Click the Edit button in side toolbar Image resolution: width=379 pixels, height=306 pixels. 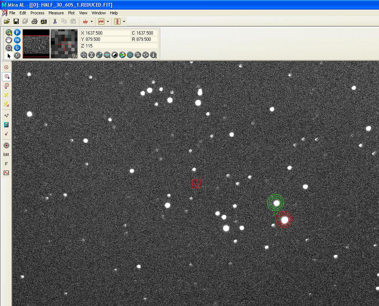tap(6, 154)
